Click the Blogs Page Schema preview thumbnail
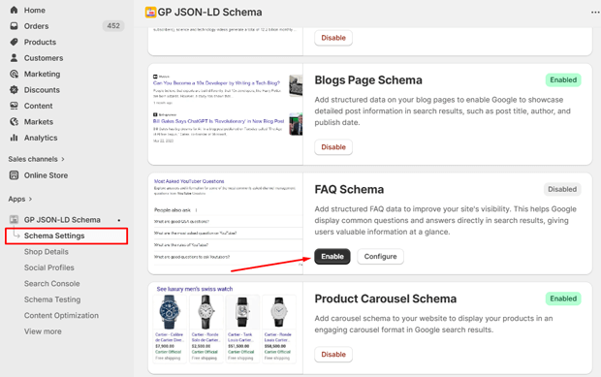601x377 pixels. pos(226,114)
